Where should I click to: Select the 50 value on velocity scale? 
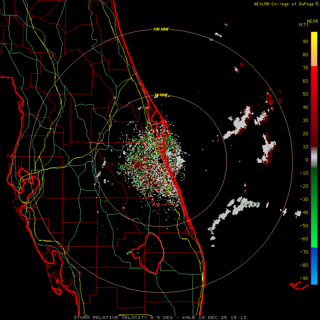point(305,94)
